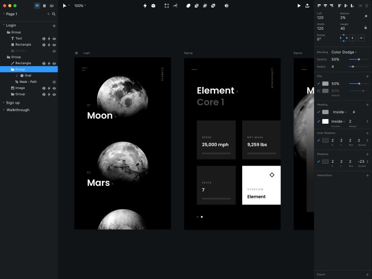Open the Color Dodge blending dropdown
The image size is (372, 279).
[344, 52]
